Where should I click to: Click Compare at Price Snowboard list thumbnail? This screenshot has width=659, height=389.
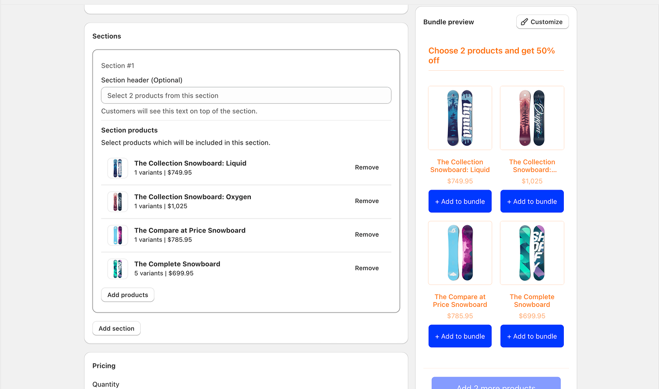117,235
